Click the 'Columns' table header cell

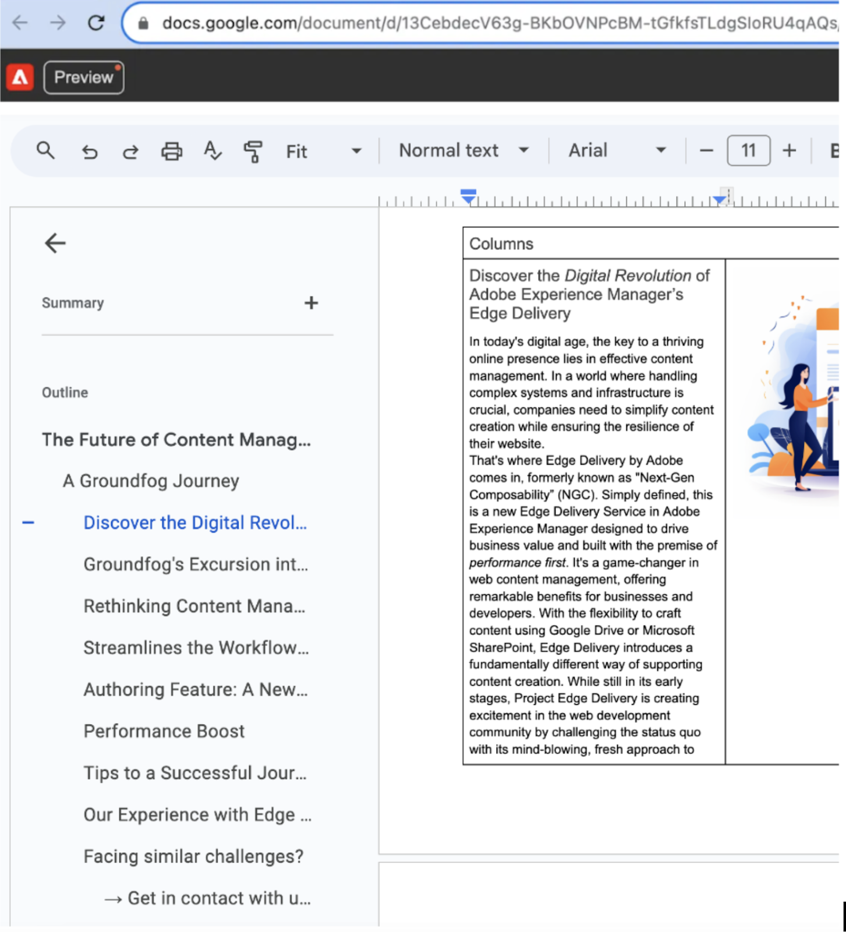tap(651, 243)
